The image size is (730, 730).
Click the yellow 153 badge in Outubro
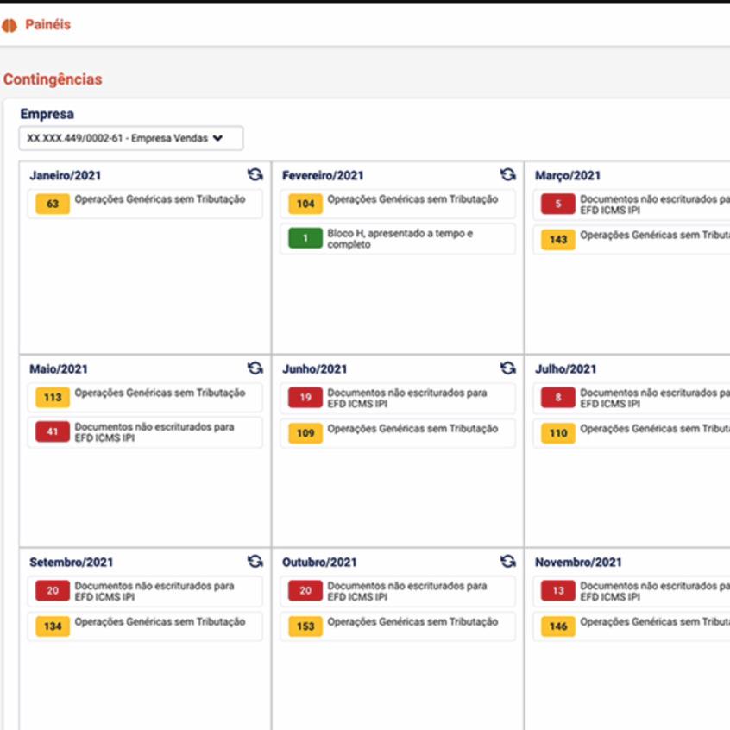pyautogui.click(x=305, y=626)
